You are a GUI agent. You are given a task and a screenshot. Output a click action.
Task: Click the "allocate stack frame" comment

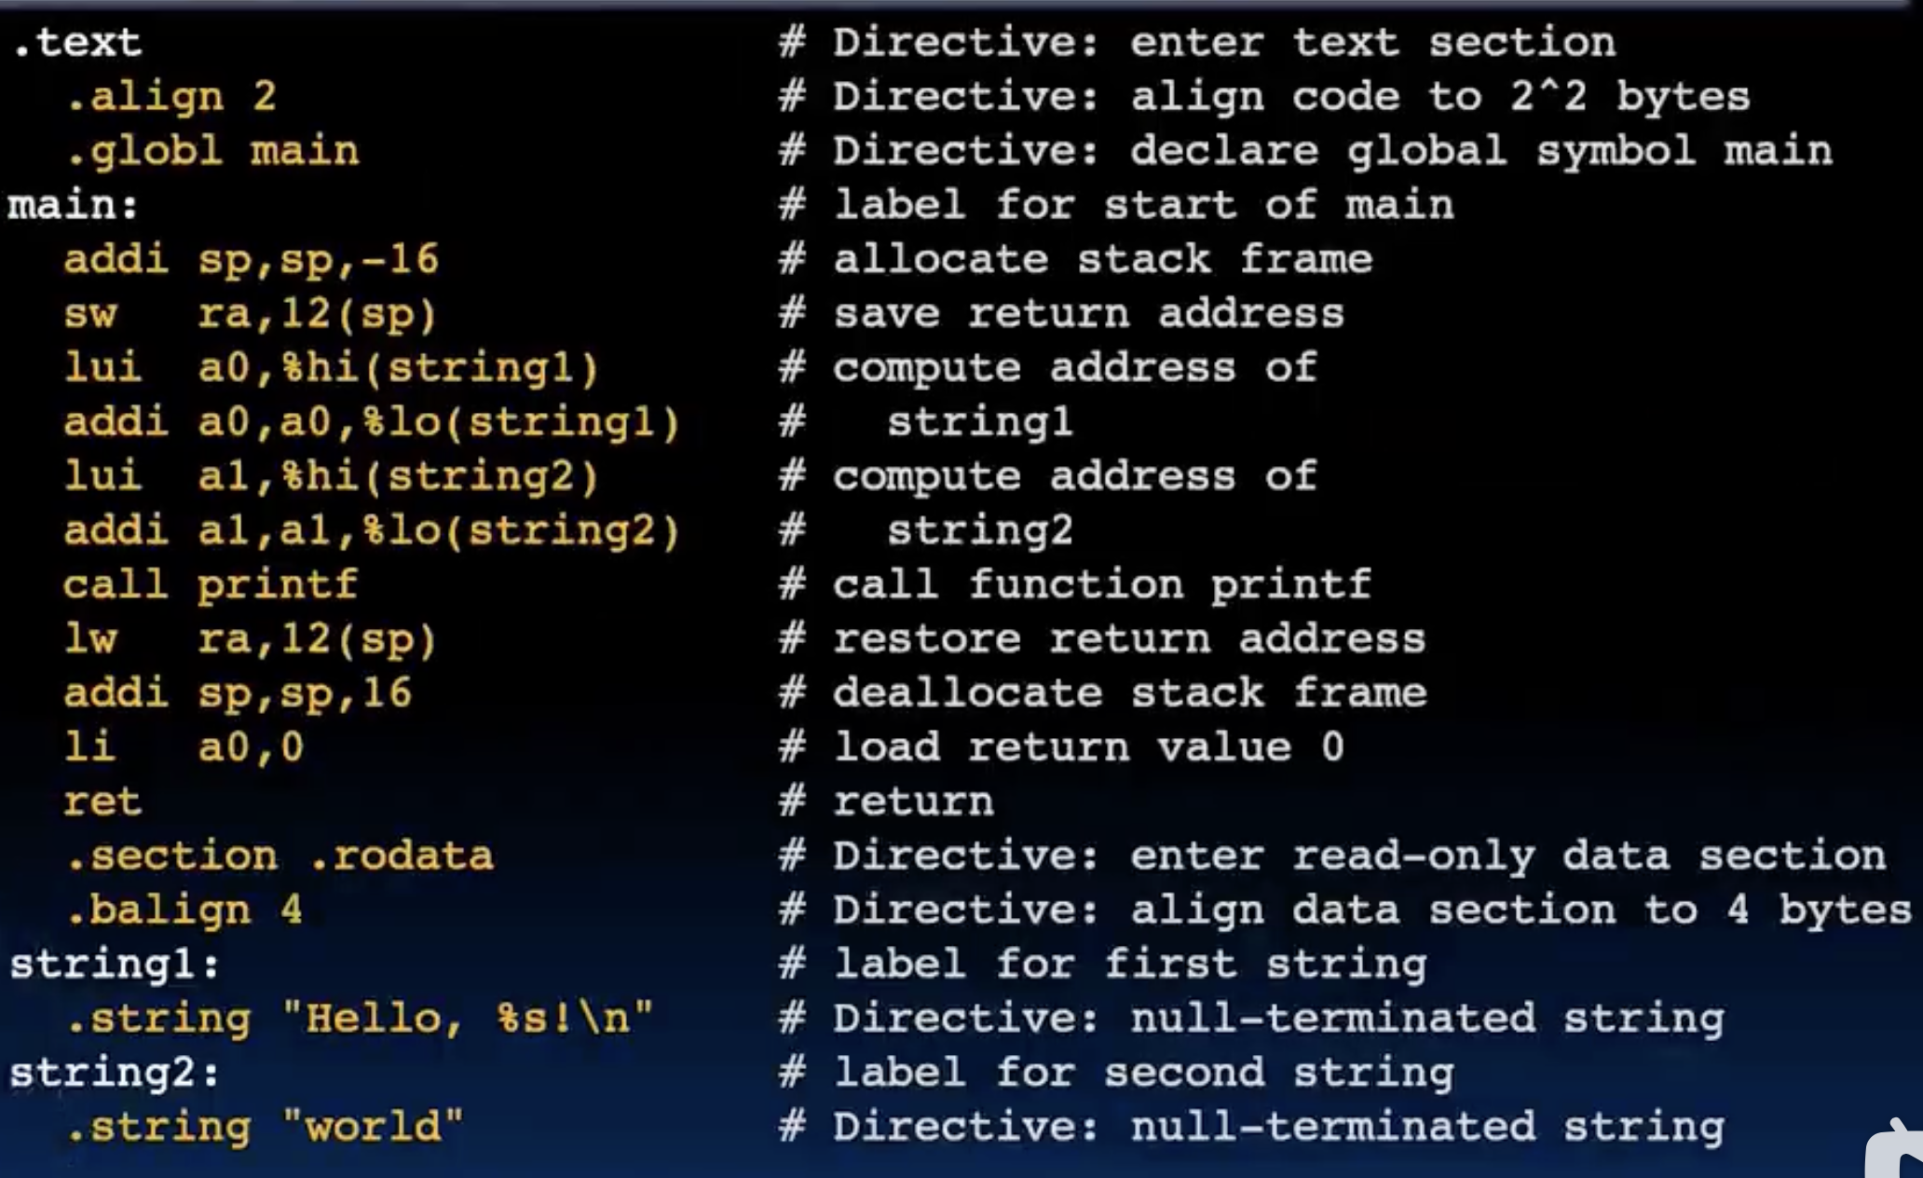[x=1103, y=259]
